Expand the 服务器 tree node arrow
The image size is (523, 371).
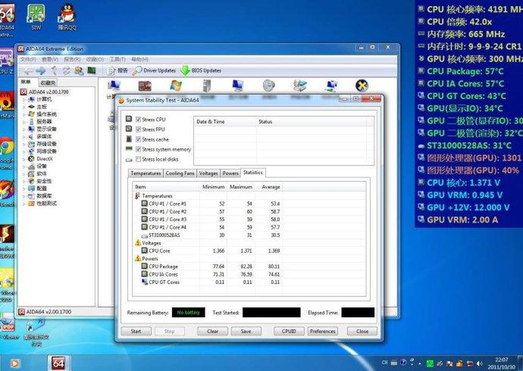click(24, 122)
